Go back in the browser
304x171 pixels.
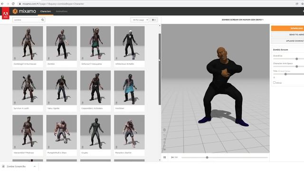click(2, 4)
